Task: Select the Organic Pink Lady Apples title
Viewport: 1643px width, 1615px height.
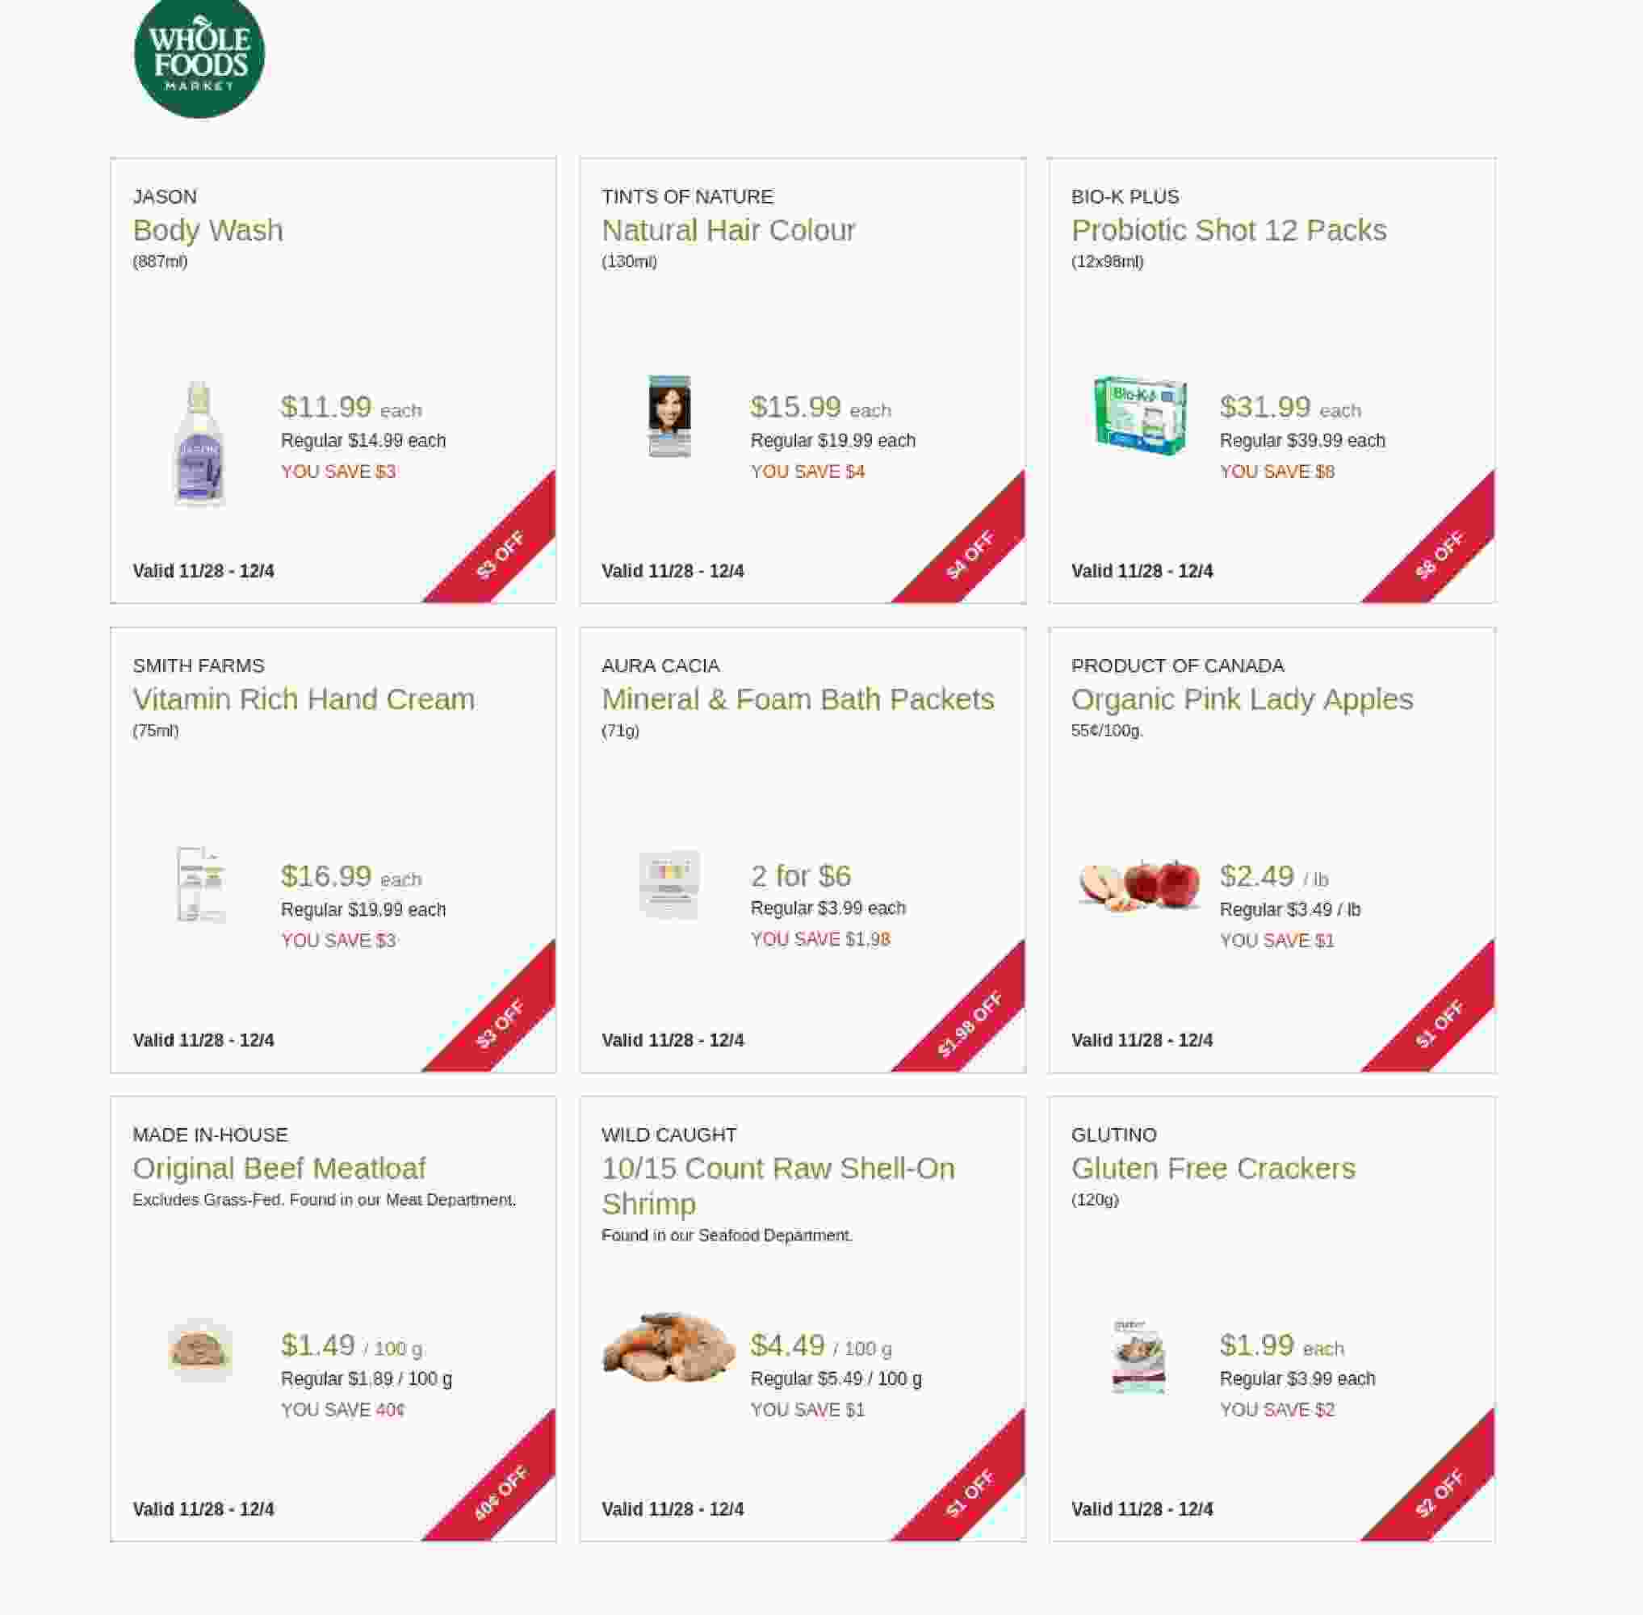Action: (x=1242, y=699)
